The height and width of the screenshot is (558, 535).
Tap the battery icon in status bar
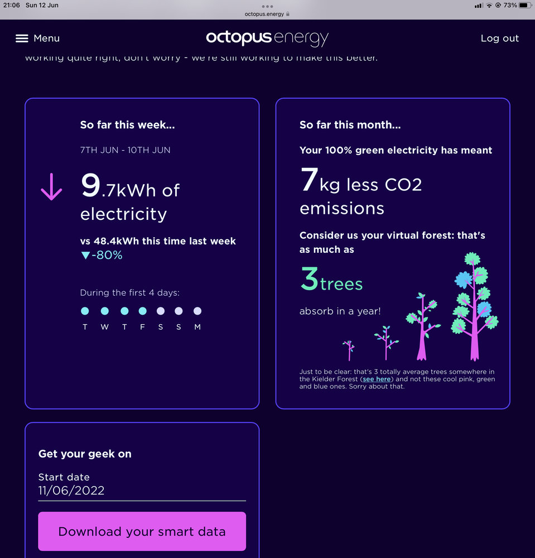pyautogui.click(x=526, y=6)
